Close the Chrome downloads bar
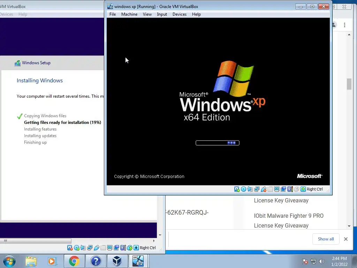 click(345, 239)
